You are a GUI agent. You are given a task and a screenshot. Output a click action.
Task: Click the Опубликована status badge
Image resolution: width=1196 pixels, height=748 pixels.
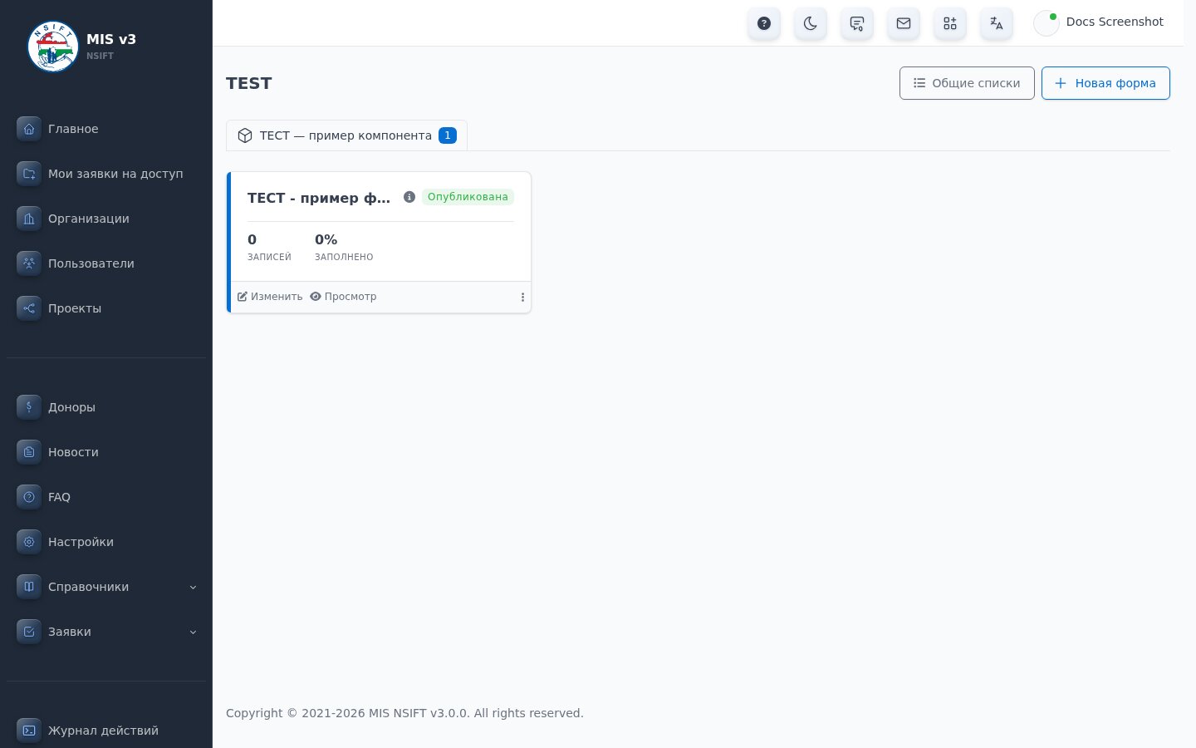[x=468, y=197]
